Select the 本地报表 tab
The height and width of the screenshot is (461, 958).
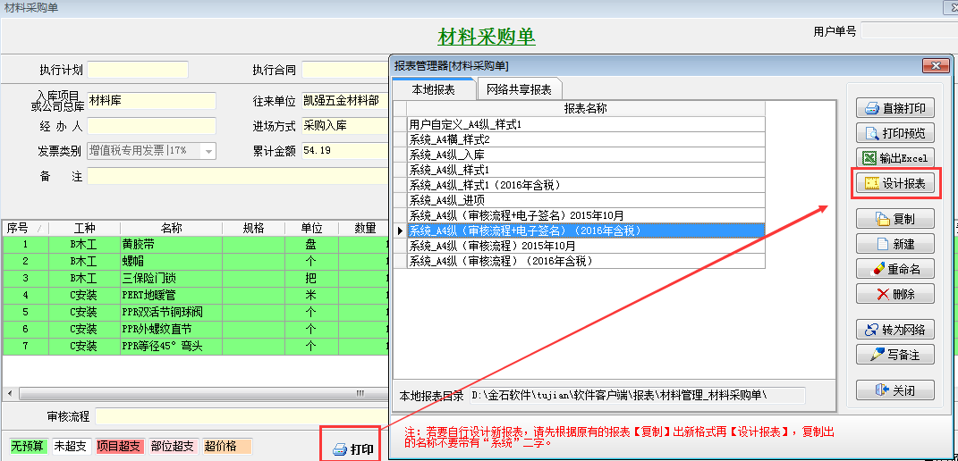433,89
